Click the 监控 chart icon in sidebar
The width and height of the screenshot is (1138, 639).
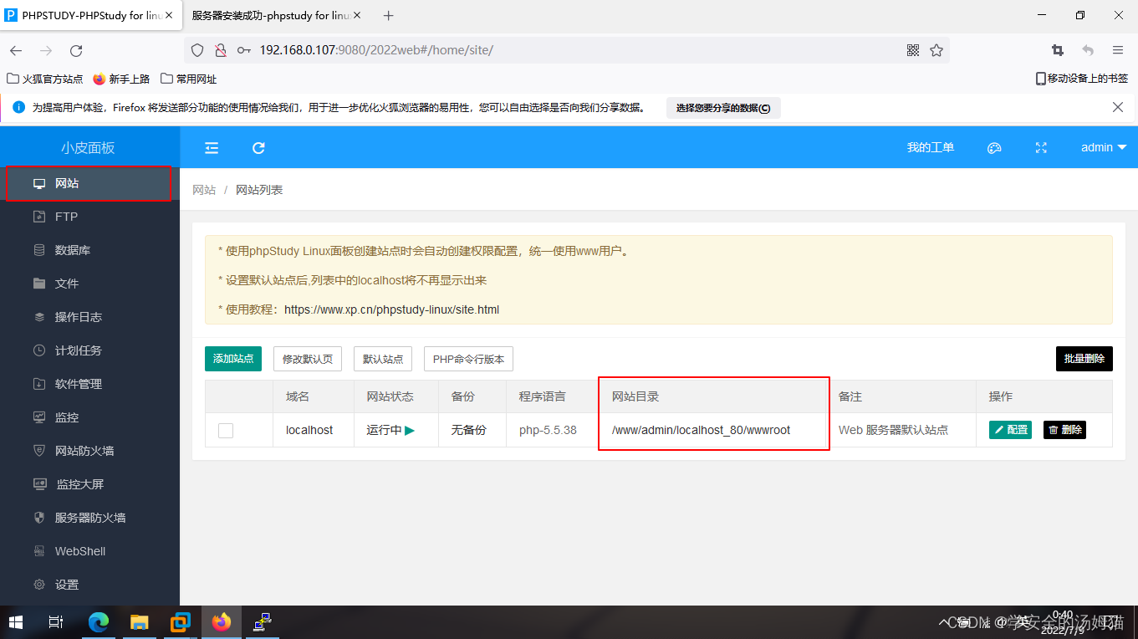(38, 417)
